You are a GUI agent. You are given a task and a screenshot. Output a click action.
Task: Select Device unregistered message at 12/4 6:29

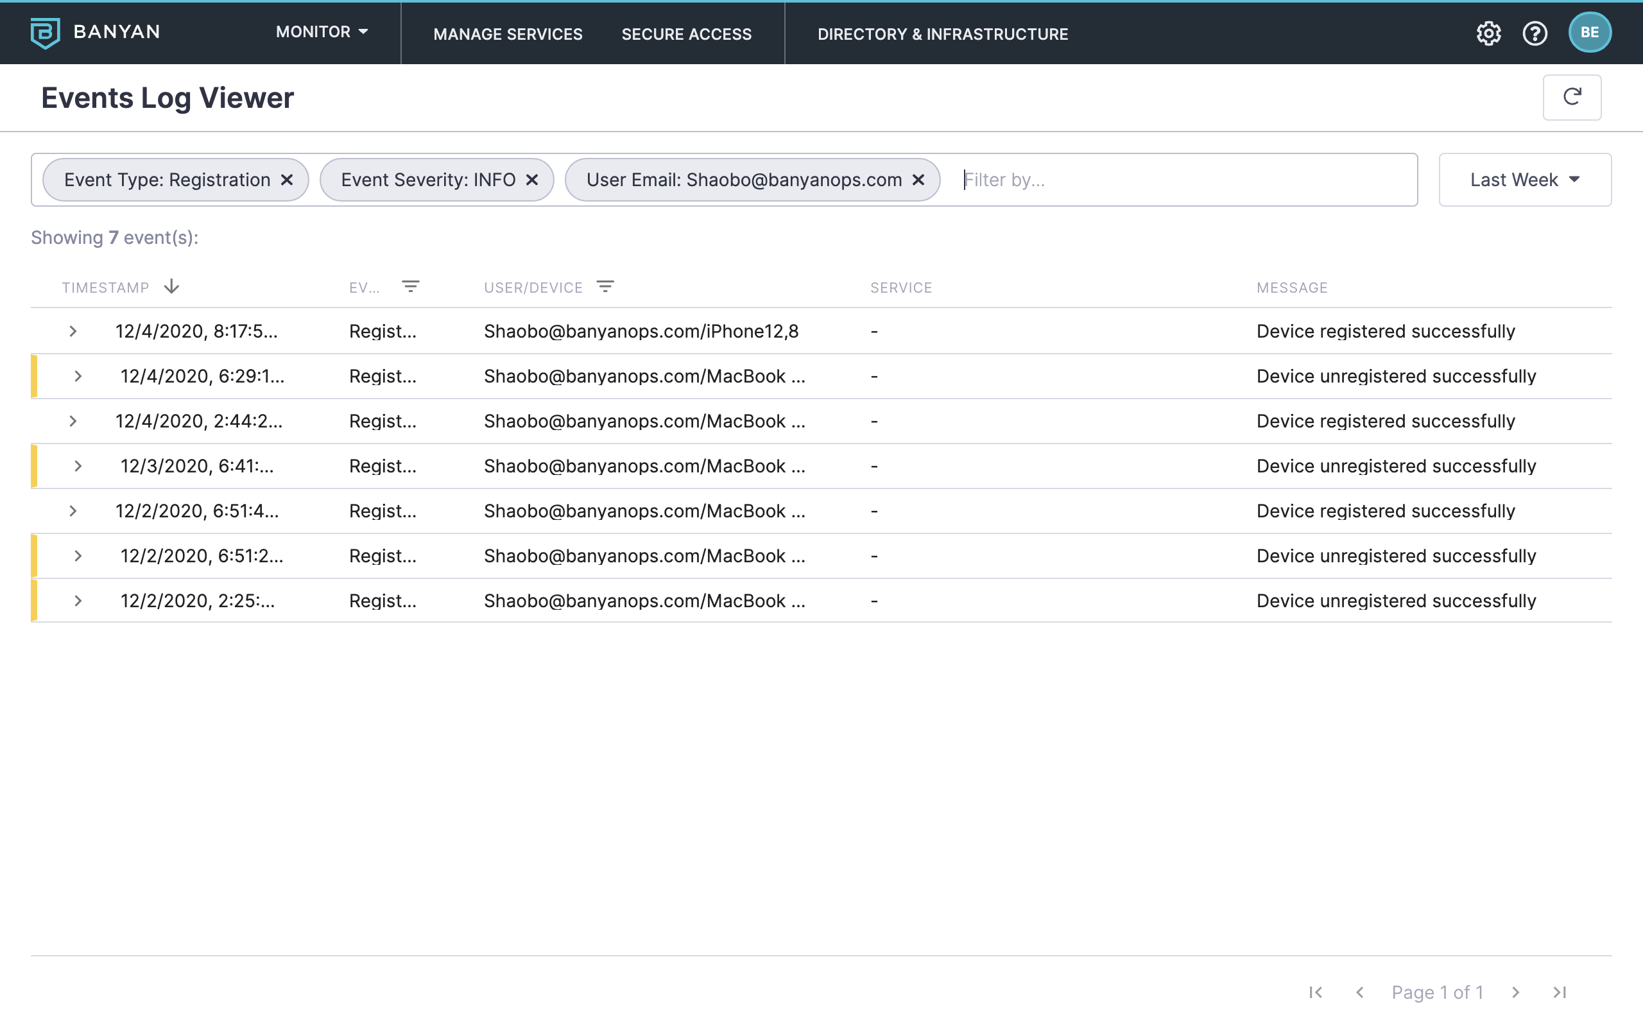tap(1396, 376)
